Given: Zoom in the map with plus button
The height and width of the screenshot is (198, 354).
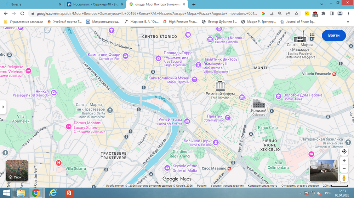Looking at the screenshot, I should (344, 161).
